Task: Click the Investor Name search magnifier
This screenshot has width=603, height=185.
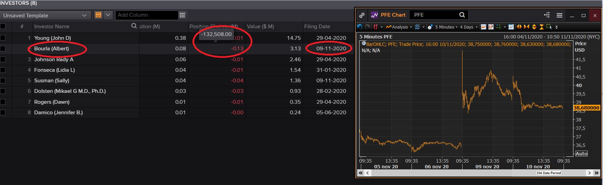Action: coord(134,26)
